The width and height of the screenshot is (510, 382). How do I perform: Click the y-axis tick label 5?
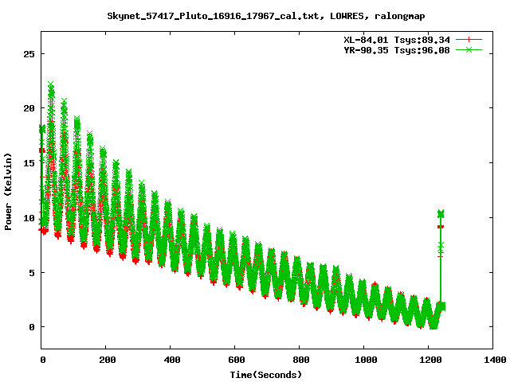(32, 273)
